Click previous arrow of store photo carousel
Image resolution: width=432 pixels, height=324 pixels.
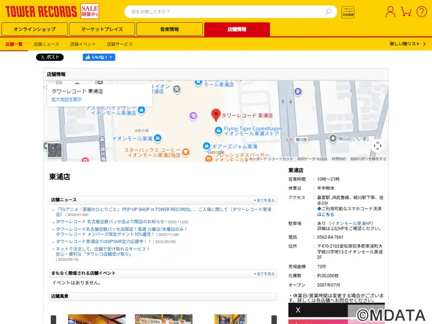[53, 320]
